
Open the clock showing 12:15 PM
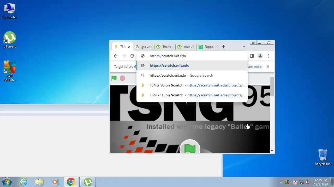pos(321,182)
